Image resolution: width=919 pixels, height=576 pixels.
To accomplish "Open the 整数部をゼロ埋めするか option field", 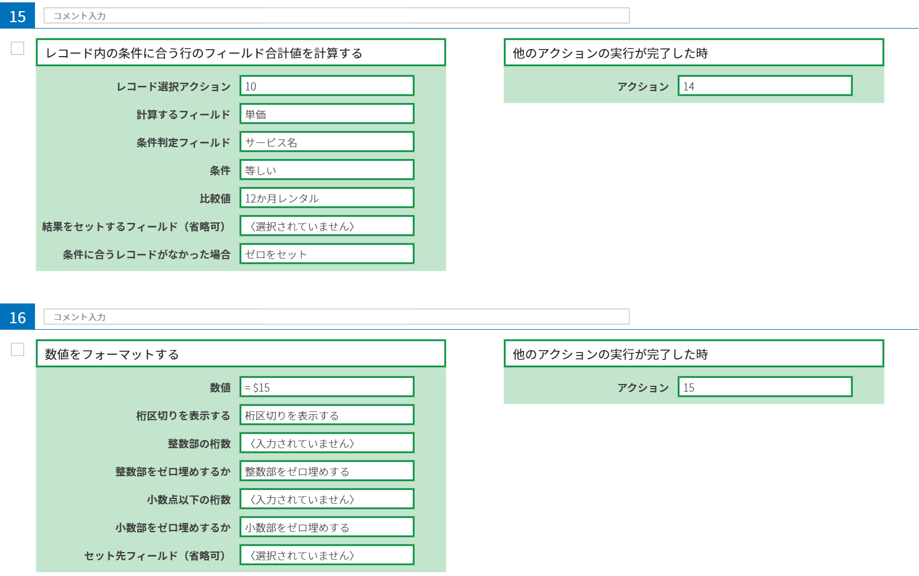I will pos(327,471).
